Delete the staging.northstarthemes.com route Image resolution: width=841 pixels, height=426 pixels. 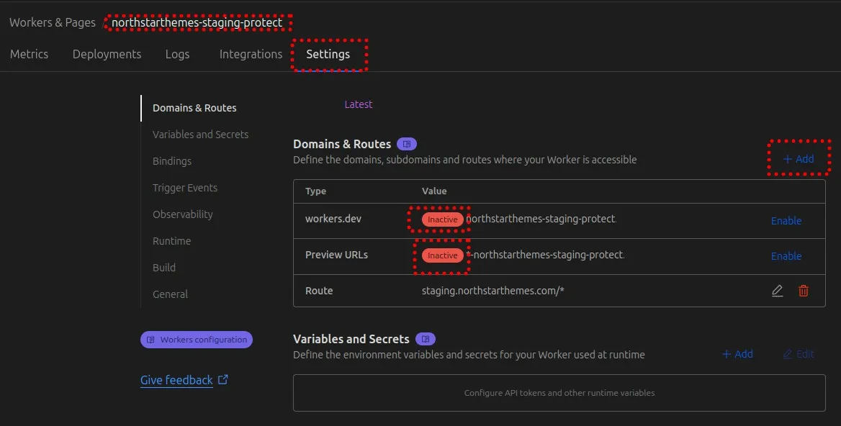coord(804,291)
